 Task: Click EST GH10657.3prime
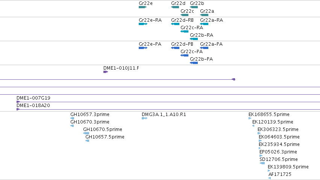point(72,118)
